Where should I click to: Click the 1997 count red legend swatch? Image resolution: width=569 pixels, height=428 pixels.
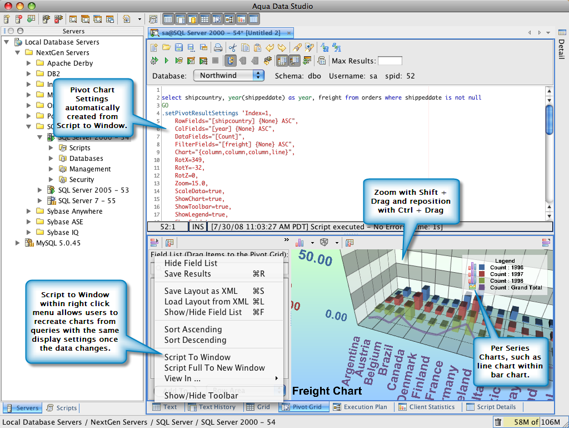[482, 274]
